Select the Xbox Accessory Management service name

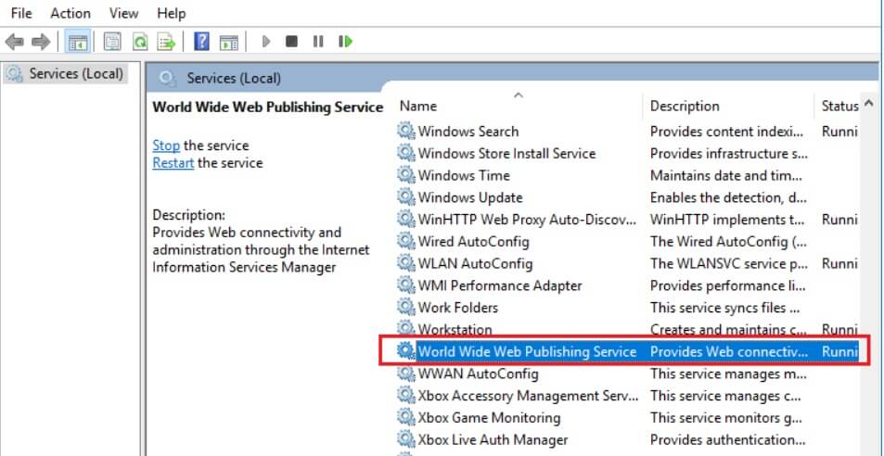click(x=528, y=396)
